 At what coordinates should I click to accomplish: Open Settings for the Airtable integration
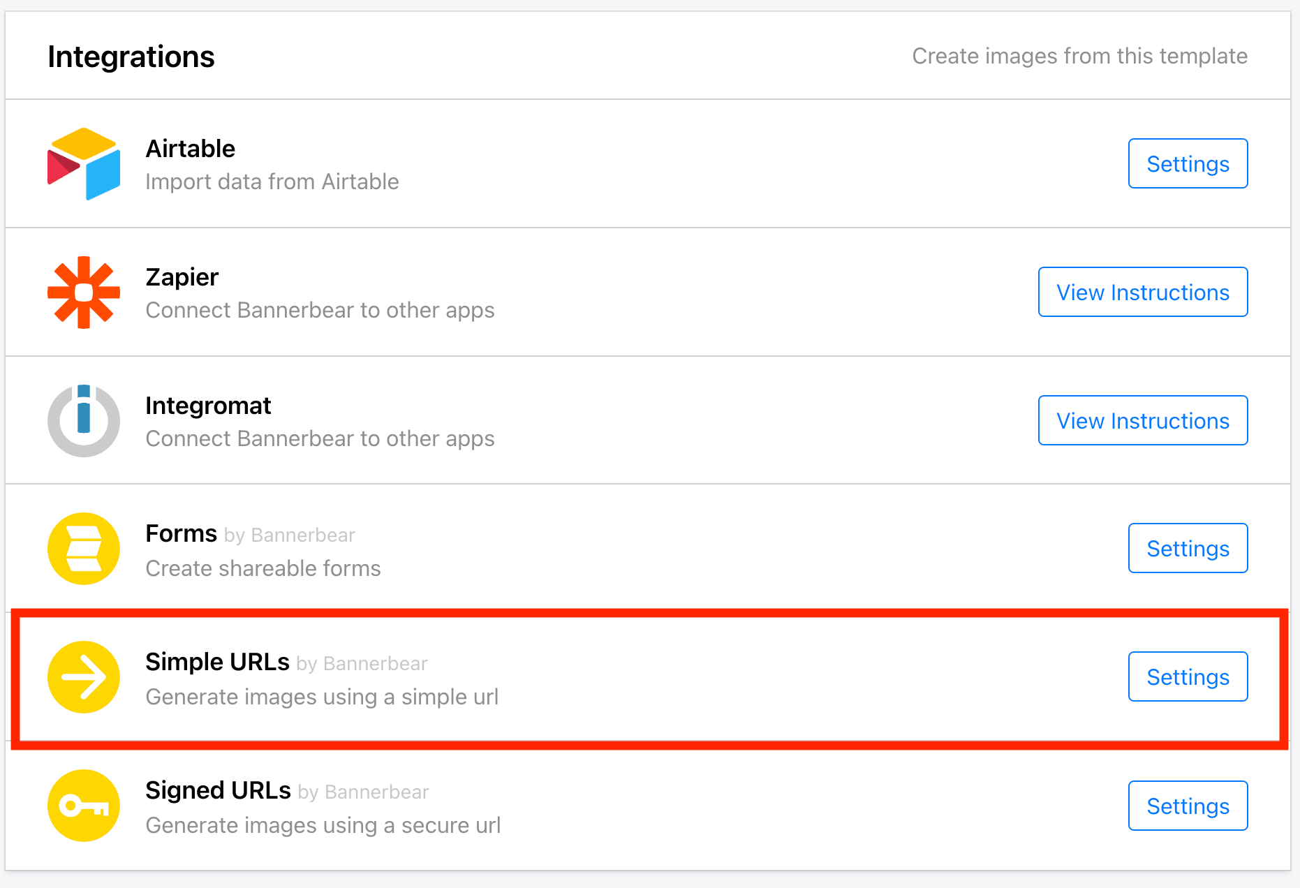pyautogui.click(x=1187, y=163)
